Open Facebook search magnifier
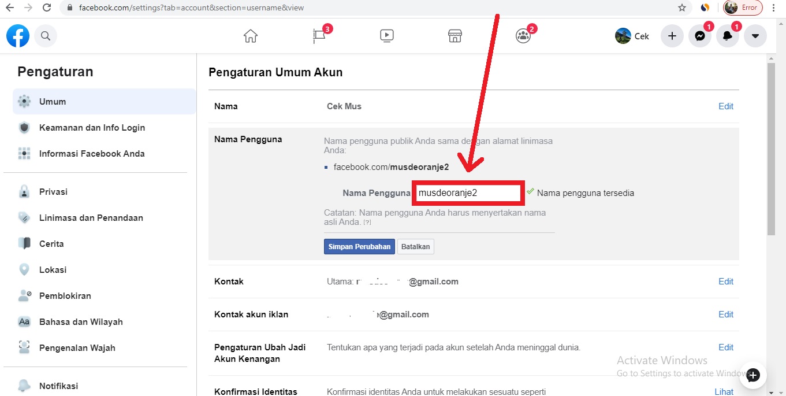This screenshot has width=786, height=396. pos(46,36)
